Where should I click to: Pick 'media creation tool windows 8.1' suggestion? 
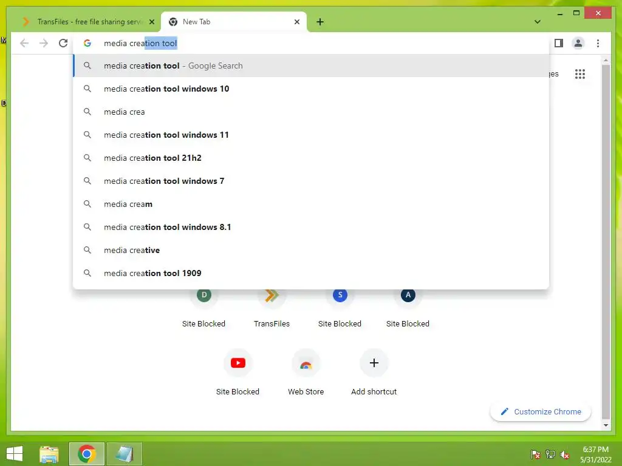tap(312, 227)
